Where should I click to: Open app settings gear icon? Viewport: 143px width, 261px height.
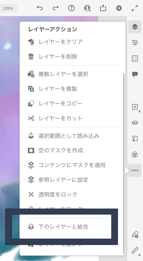119,8
